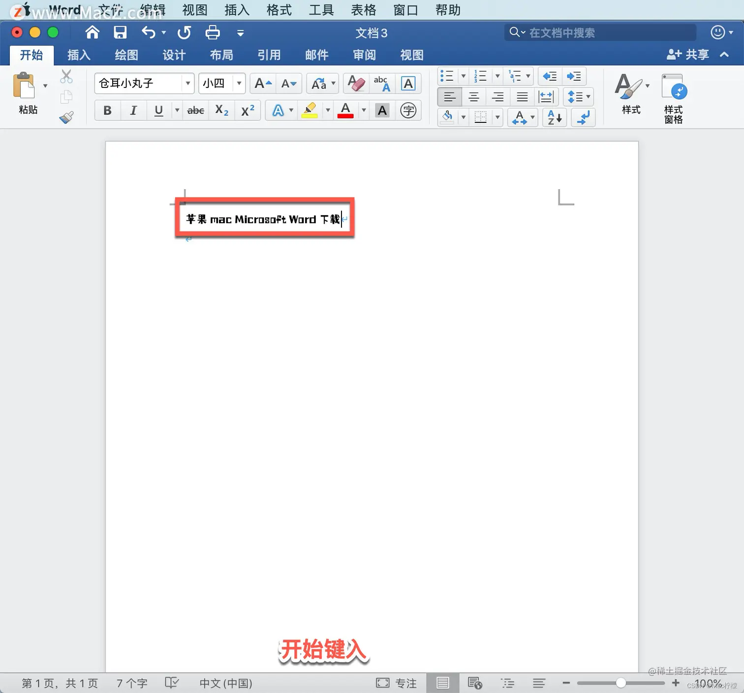Apply the yellow highlight color
Image resolution: width=744 pixels, height=693 pixels.
click(310, 111)
